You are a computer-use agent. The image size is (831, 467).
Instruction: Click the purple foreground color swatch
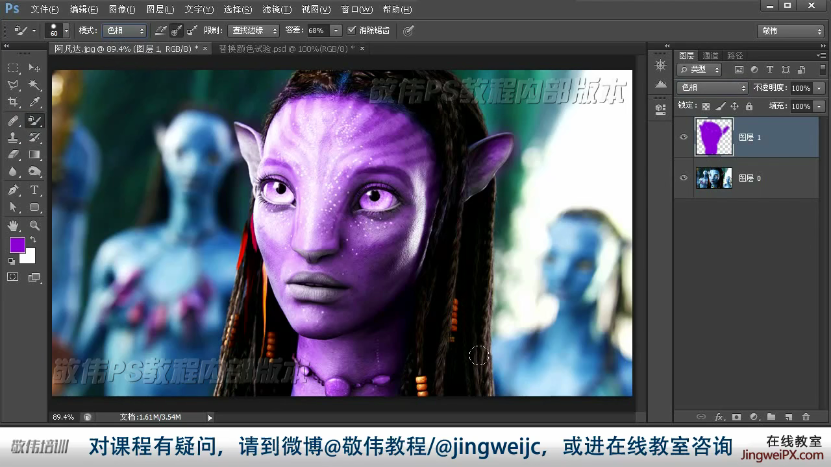16,244
